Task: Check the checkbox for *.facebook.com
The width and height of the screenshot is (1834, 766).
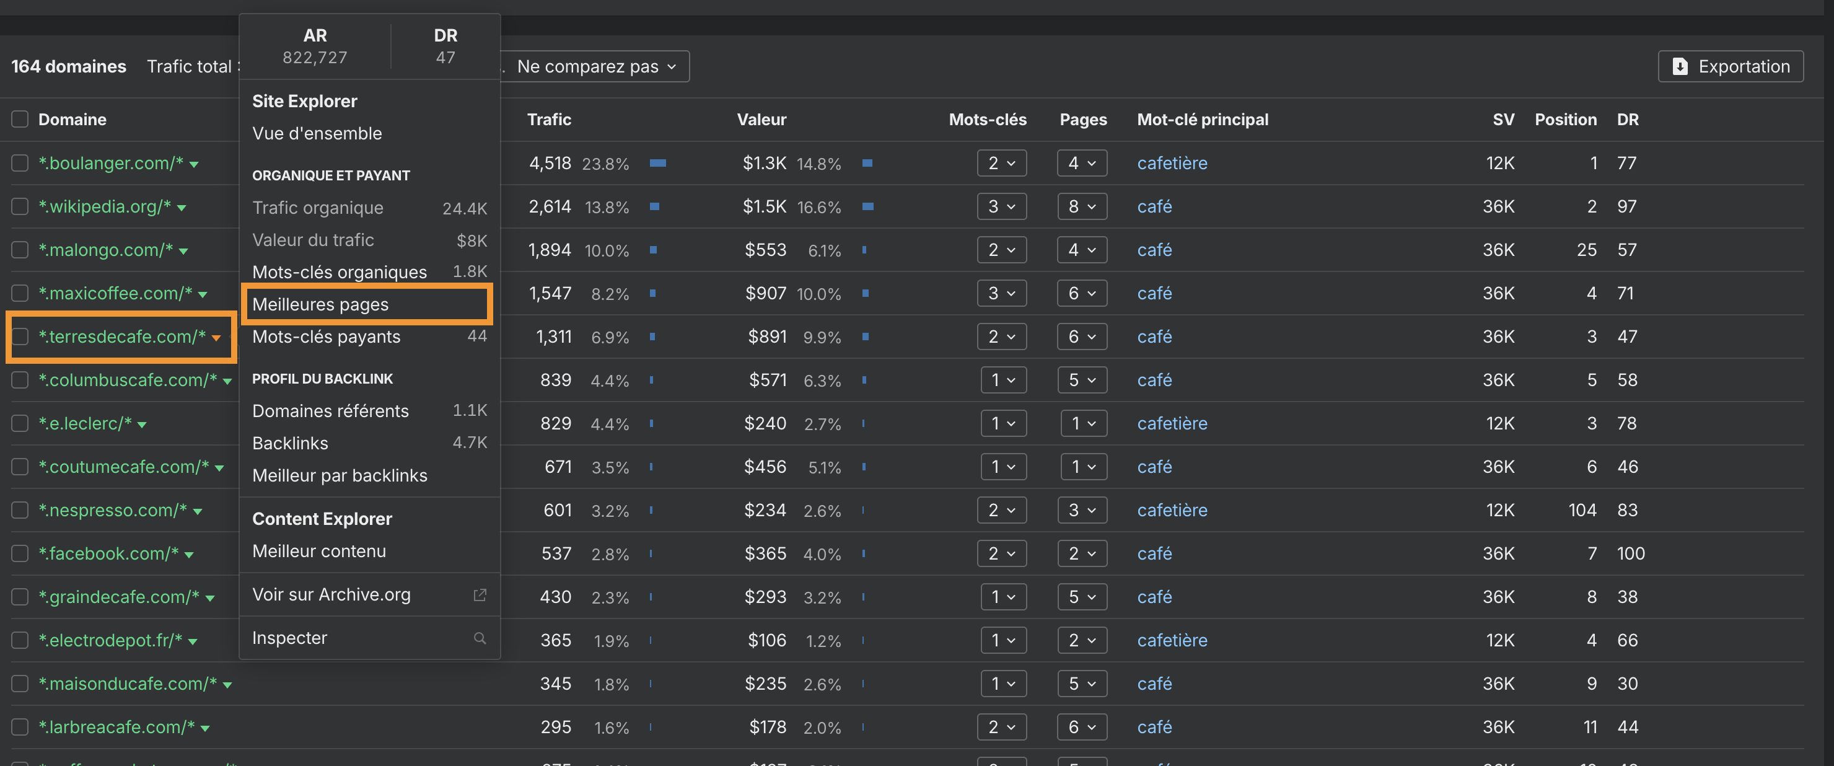Action: [x=19, y=553]
